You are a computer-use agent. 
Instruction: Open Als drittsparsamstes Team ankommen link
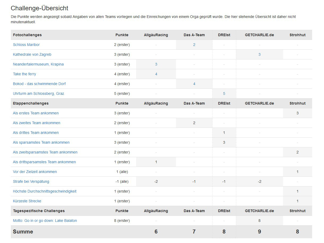coord(44,162)
